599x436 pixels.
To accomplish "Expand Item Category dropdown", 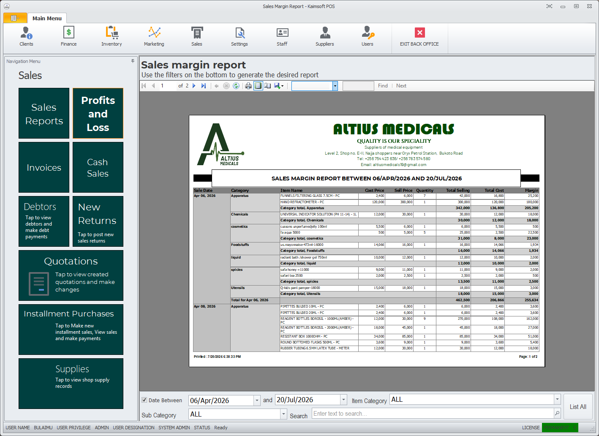I will click(x=557, y=399).
